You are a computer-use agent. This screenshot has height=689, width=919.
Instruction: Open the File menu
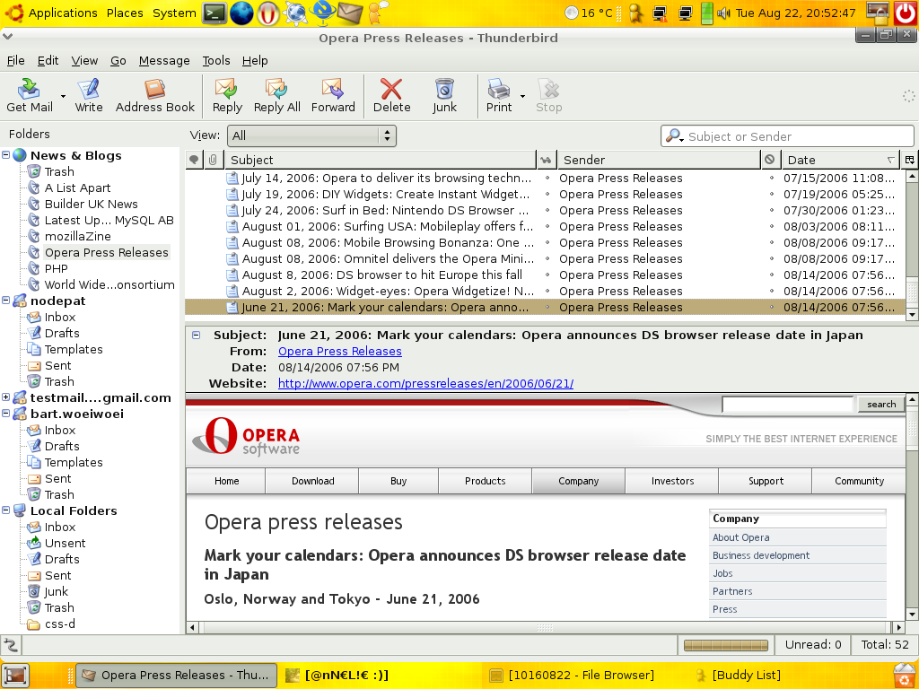[16, 60]
